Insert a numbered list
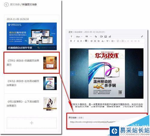The width and height of the screenshot is (150, 136). click(x=118, y=41)
